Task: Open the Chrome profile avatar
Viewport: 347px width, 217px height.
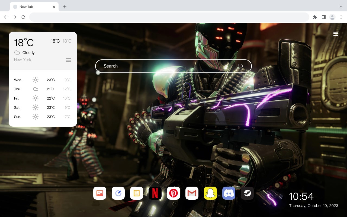Action: 332,17
